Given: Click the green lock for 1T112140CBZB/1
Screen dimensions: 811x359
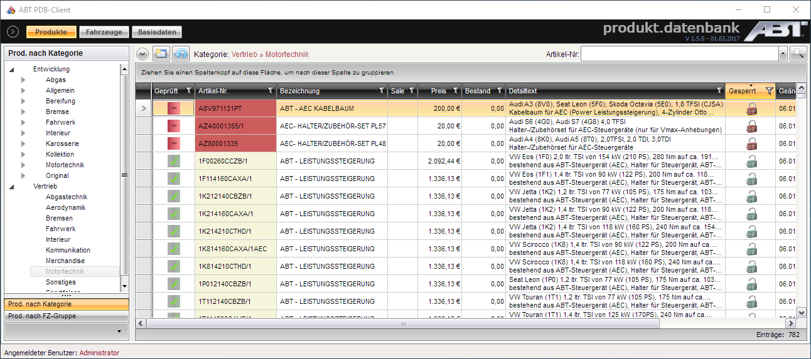Looking at the screenshot, I should coord(751,301).
